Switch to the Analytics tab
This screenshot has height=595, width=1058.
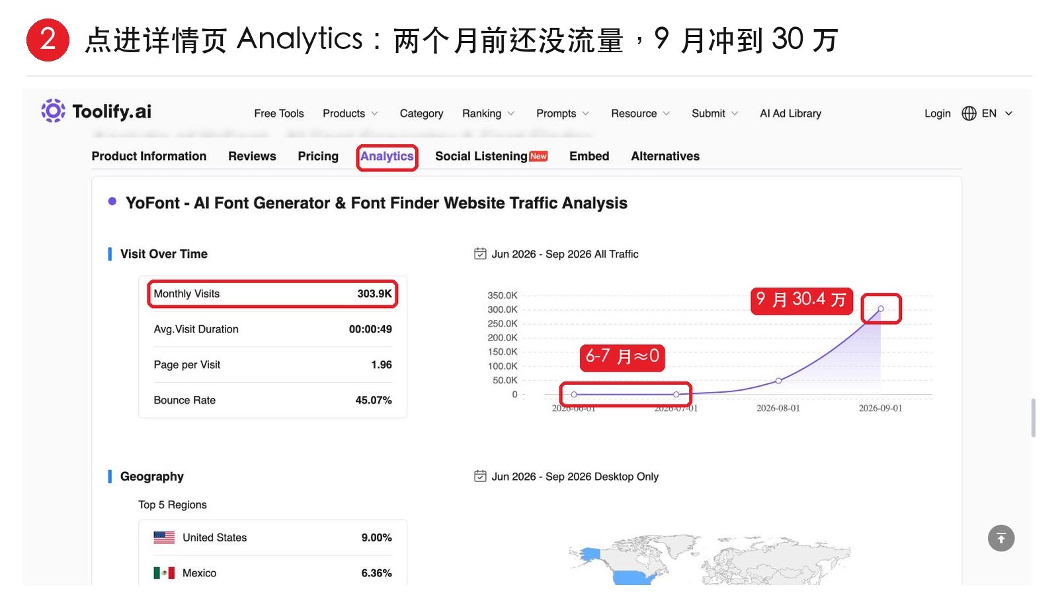387,157
